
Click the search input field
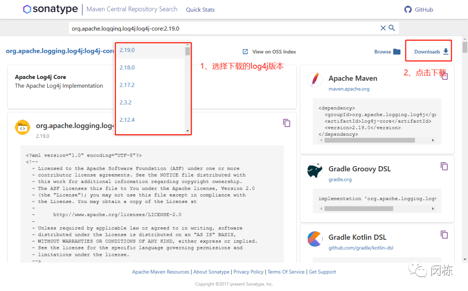click(224, 28)
